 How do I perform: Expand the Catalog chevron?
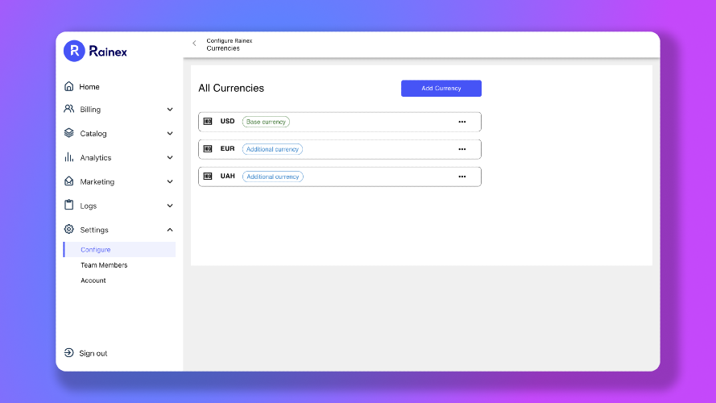(x=170, y=134)
